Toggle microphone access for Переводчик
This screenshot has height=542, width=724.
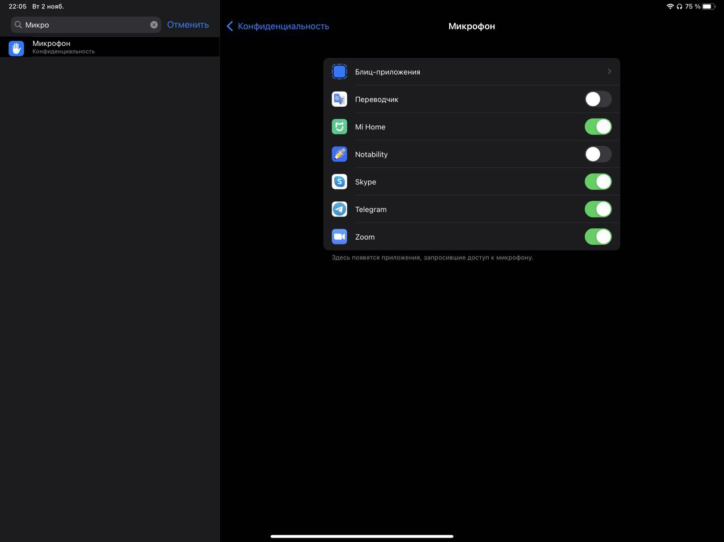tap(598, 99)
